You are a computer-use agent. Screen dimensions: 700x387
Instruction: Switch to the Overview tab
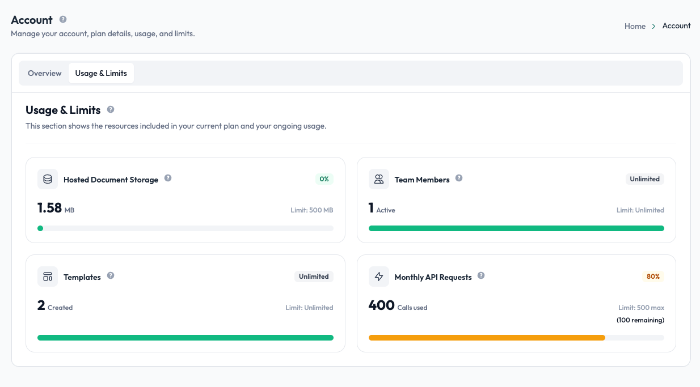point(45,73)
